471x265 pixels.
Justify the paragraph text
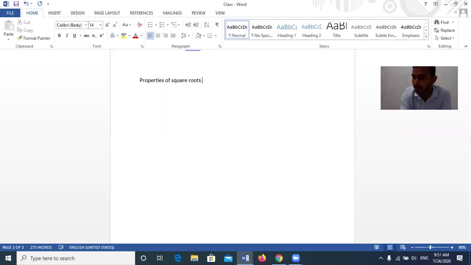(x=173, y=36)
